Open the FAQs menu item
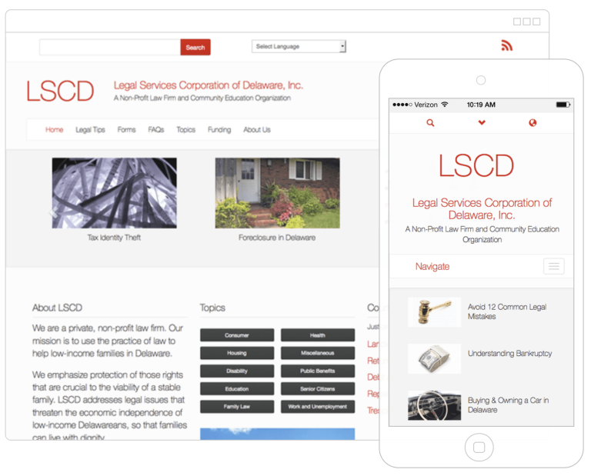The width and height of the screenshot is (591, 476). [156, 129]
